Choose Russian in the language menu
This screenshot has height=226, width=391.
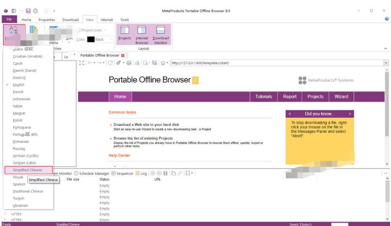point(19,149)
